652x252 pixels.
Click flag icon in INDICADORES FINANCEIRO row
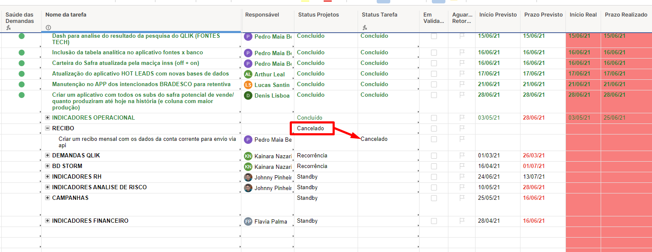(x=462, y=221)
